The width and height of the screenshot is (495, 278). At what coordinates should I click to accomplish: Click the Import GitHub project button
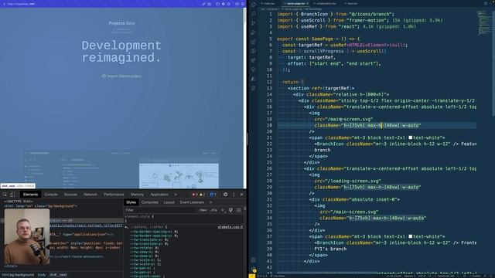(x=121, y=76)
